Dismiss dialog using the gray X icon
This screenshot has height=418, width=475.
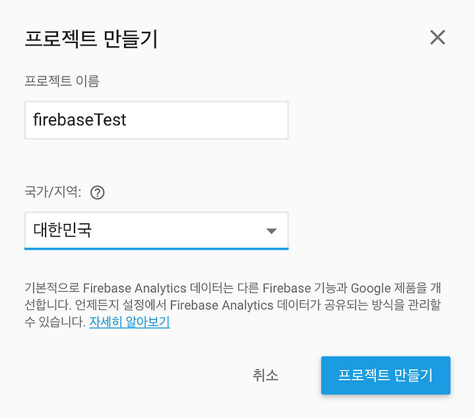pyautogui.click(x=438, y=37)
